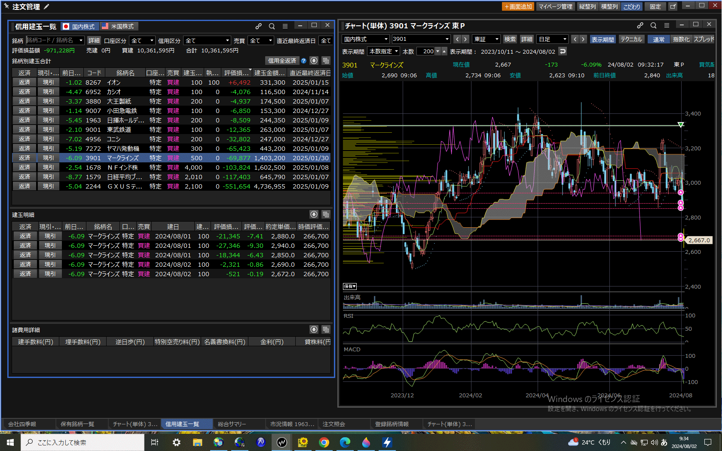Viewport: 722px width, 451px height.
Task: Click the blue help icon beside 信用全返済
Action: [304, 61]
